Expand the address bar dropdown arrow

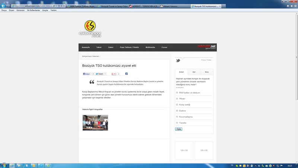click(x=57, y=6)
